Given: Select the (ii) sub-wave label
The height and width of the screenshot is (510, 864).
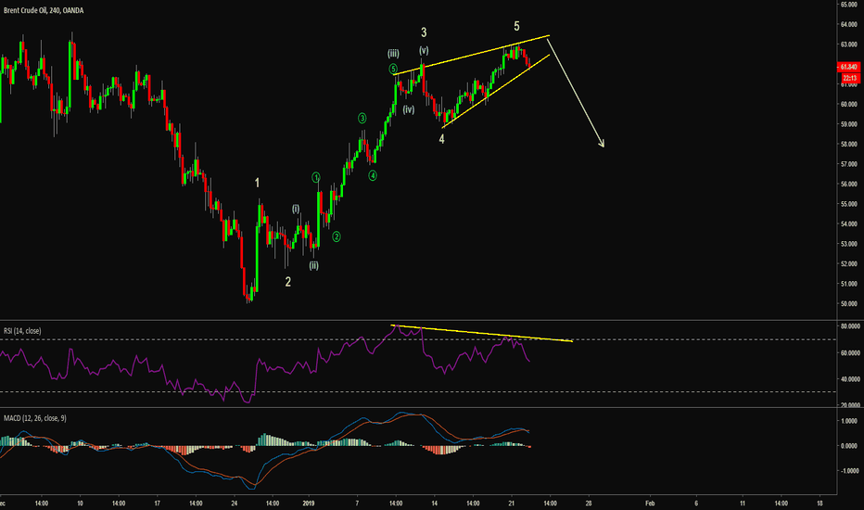Looking at the screenshot, I should click(313, 266).
